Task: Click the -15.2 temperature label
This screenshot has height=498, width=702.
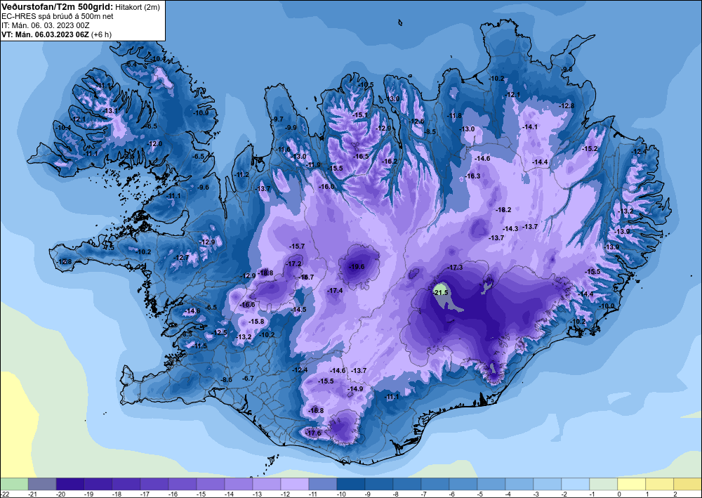Action: point(590,148)
